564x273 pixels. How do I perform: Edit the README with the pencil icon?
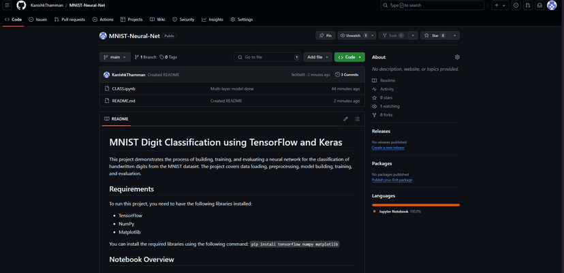pyautogui.click(x=345, y=119)
